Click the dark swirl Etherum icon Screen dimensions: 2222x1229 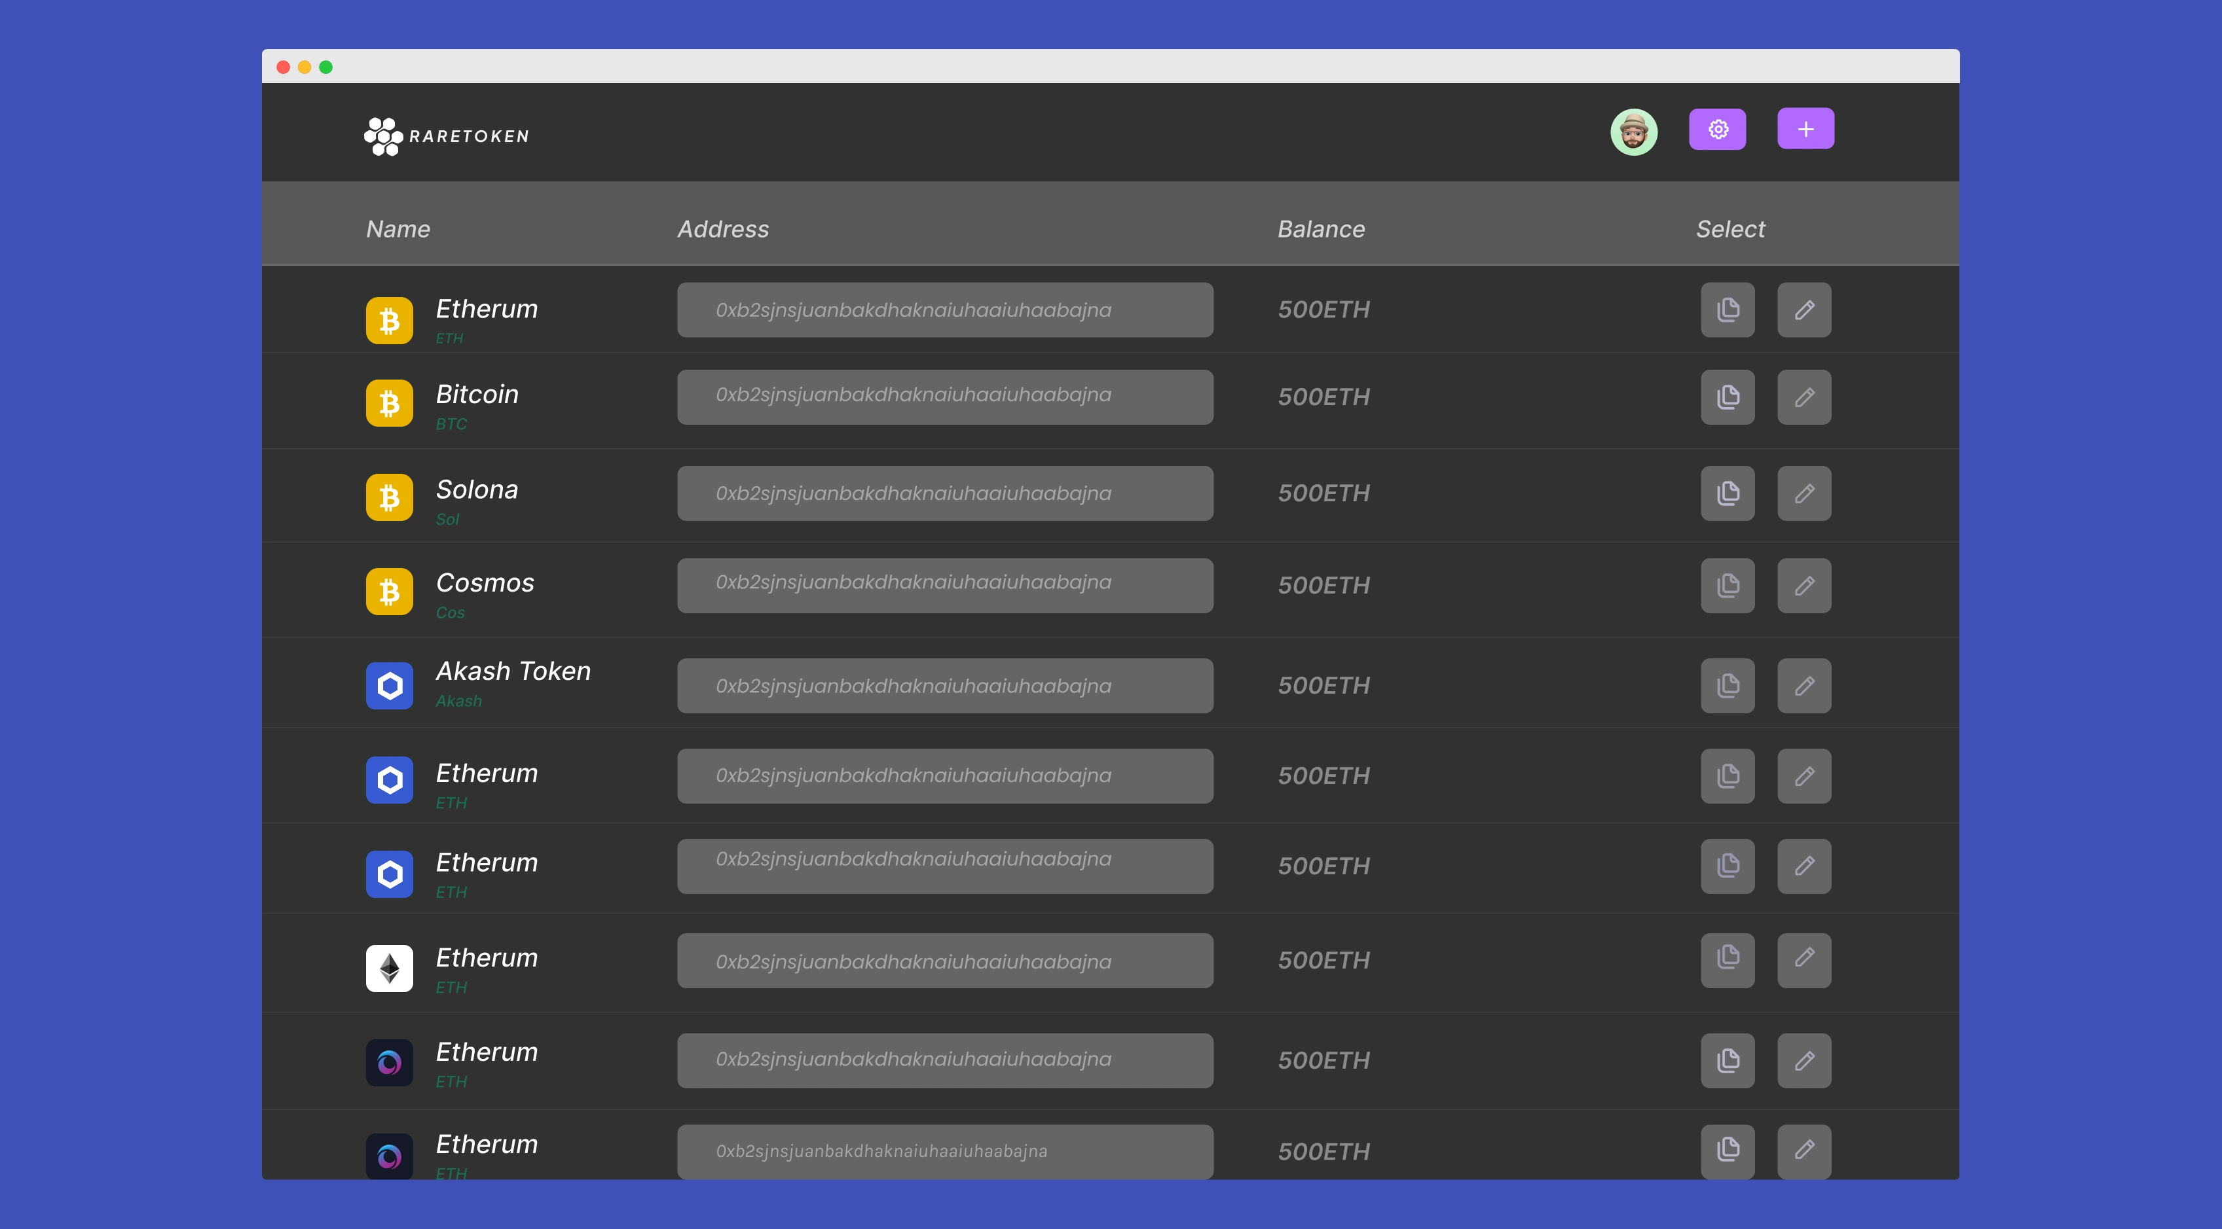click(389, 1063)
